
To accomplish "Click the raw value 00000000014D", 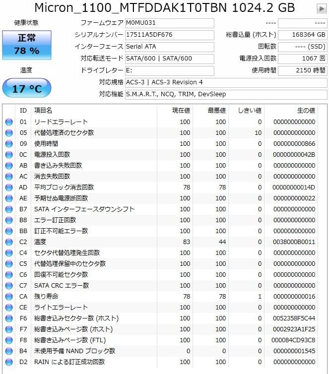I will point(294,187).
